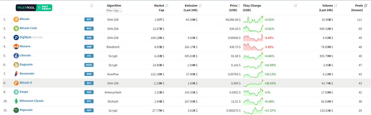Sort table by Pools arrows

click(366, 6)
